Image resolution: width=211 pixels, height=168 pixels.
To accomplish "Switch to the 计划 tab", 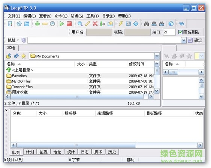I will pyautogui.click(x=30, y=152).
